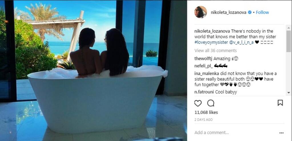Open commenter n.fatrouni profile
Viewport: 292px width, 141px height.
tap(204, 92)
